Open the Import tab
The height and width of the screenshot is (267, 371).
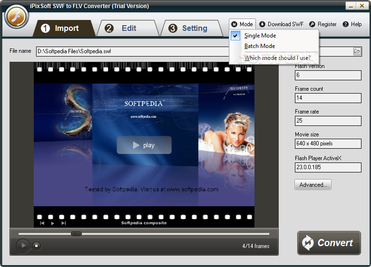(x=64, y=29)
